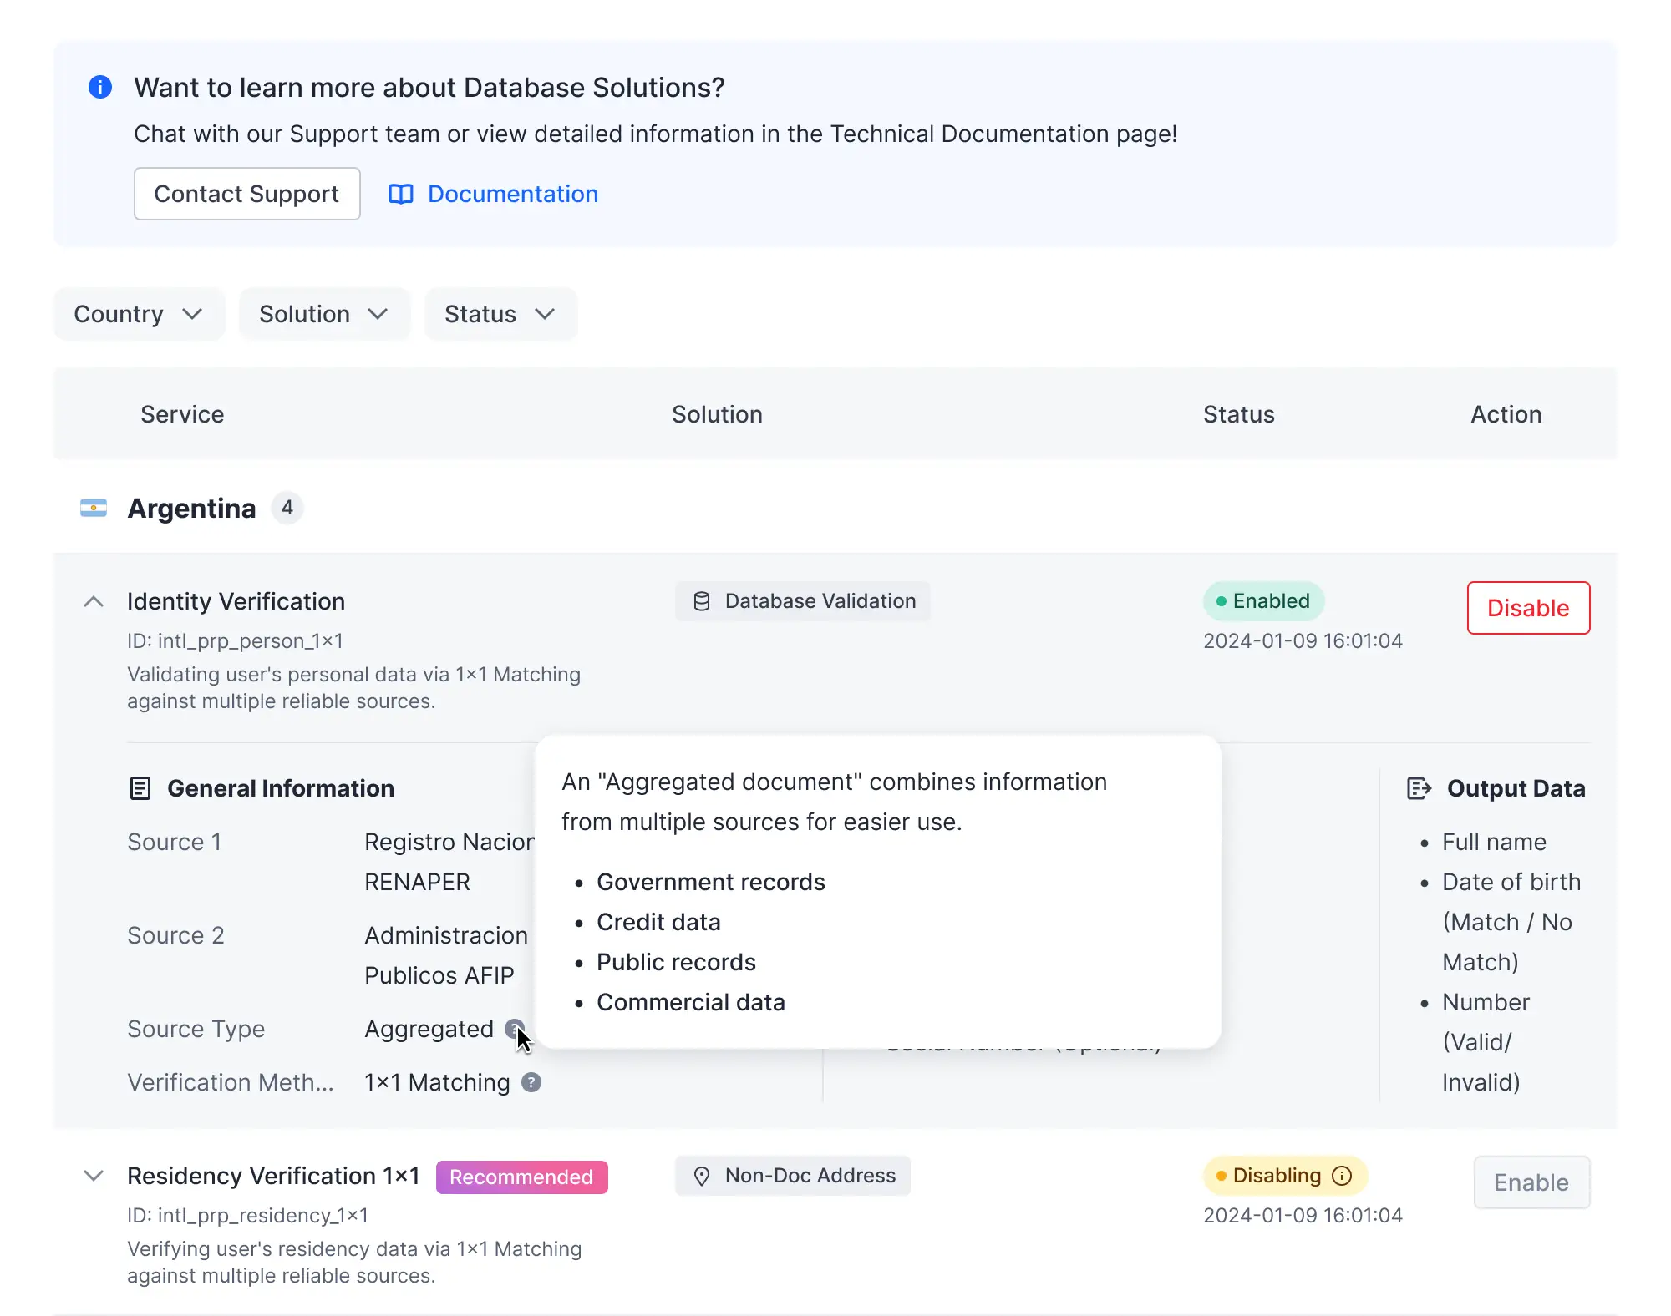Open the Documentation link
The height and width of the screenshot is (1316, 1671).
click(512, 194)
